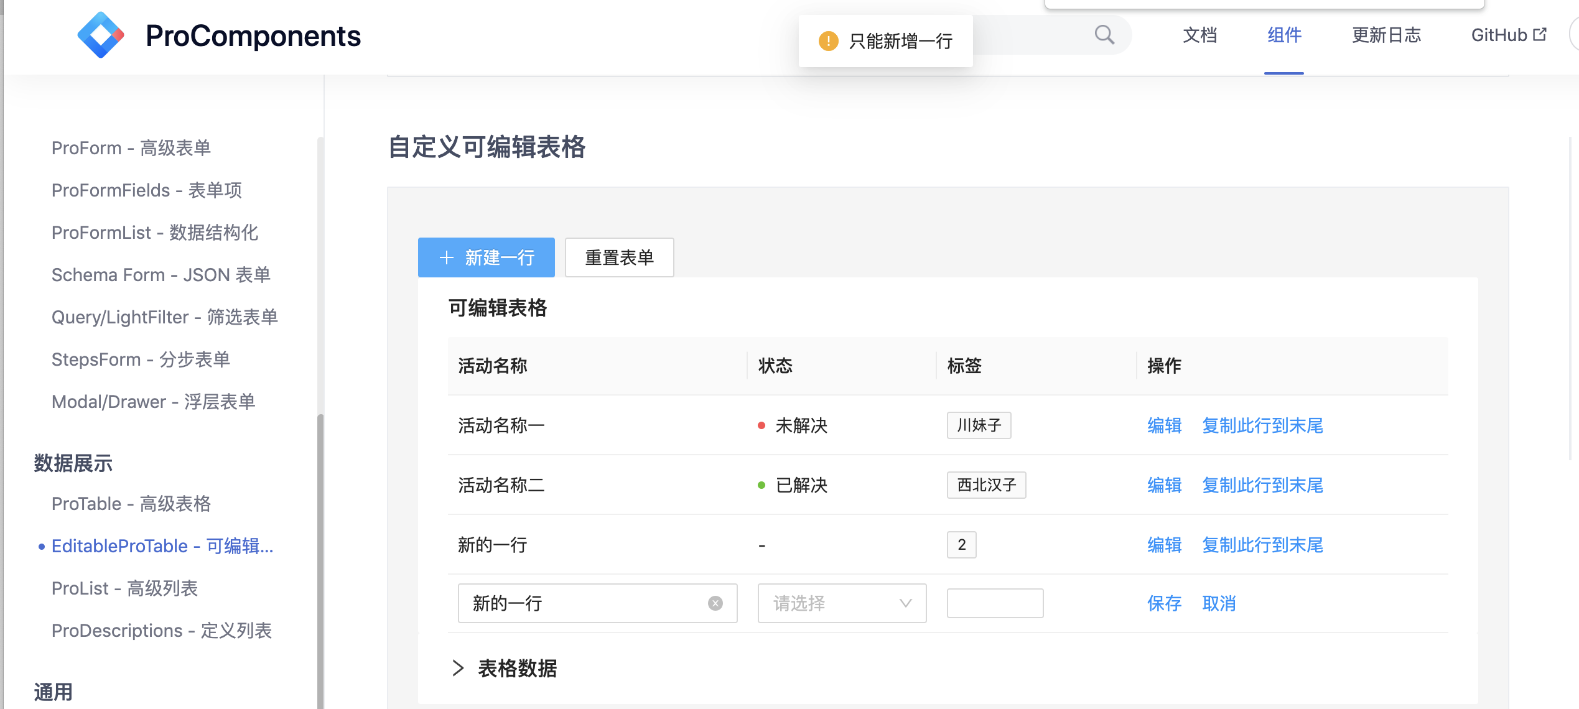Open StepsForm - 分步表单 in sidebar

click(x=141, y=359)
